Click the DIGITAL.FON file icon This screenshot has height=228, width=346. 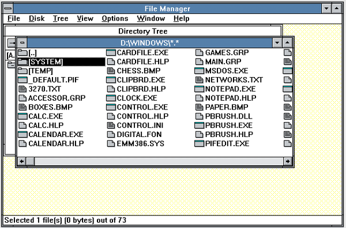coord(111,134)
